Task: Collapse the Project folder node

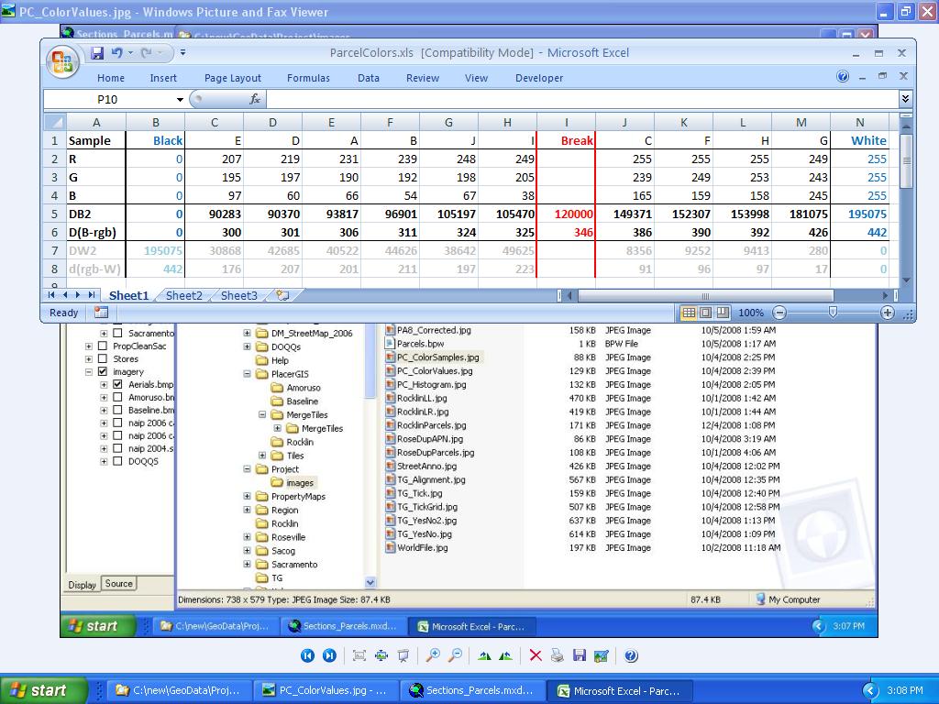Action: [247, 468]
